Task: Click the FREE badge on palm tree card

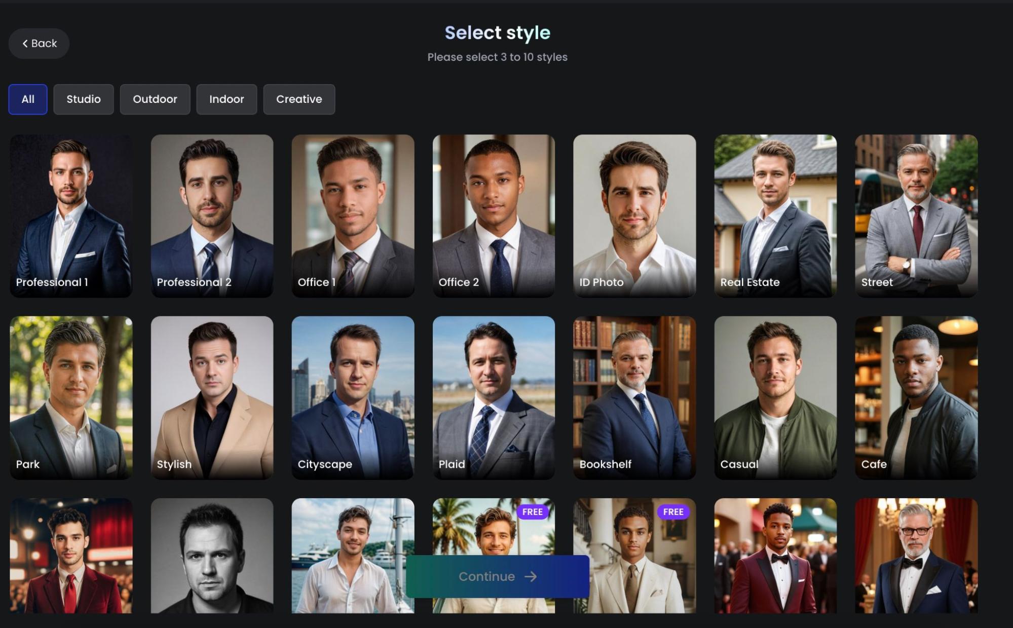Action: point(533,512)
